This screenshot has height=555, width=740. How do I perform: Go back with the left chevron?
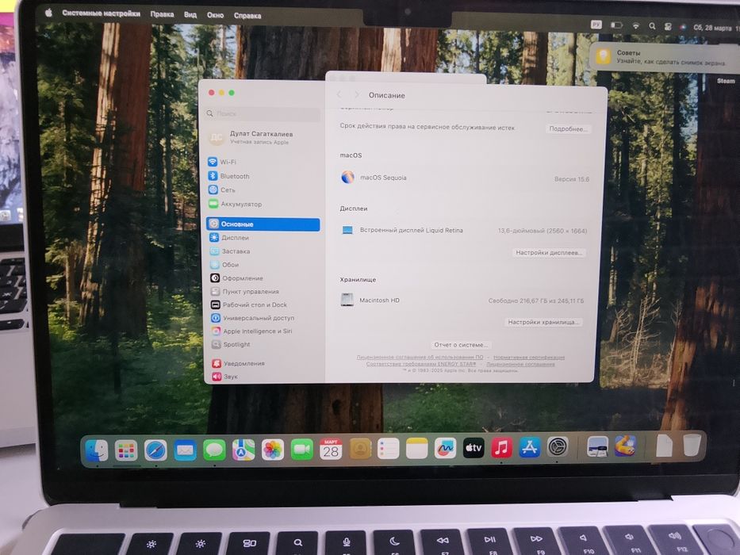pos(339,95)
